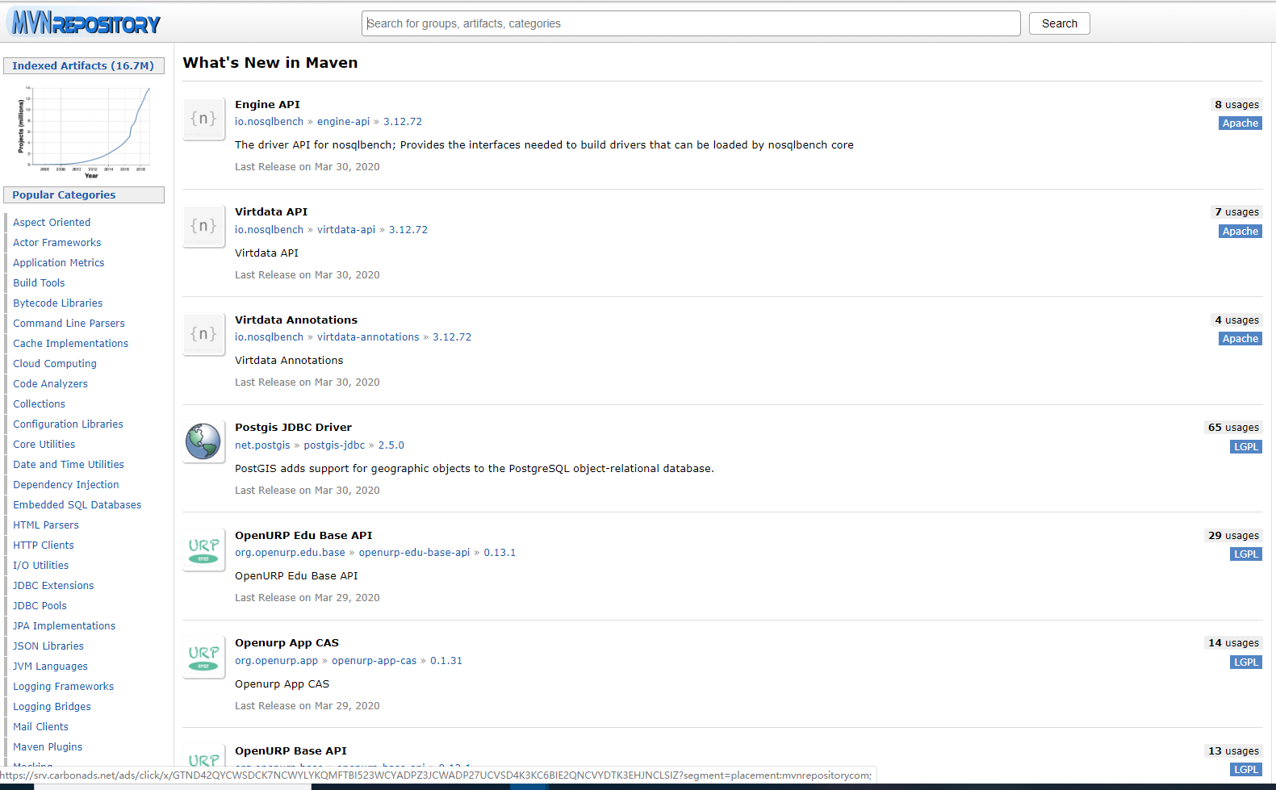Image resolution: width=1276 pixels, height=790 pixels.
Task: Open the Build Tools category
Action: tap(39, 283)
